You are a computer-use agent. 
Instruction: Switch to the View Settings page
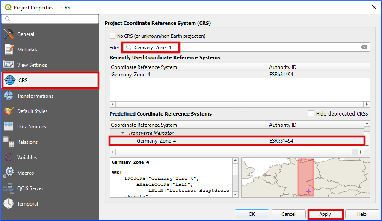pos(32,65)
